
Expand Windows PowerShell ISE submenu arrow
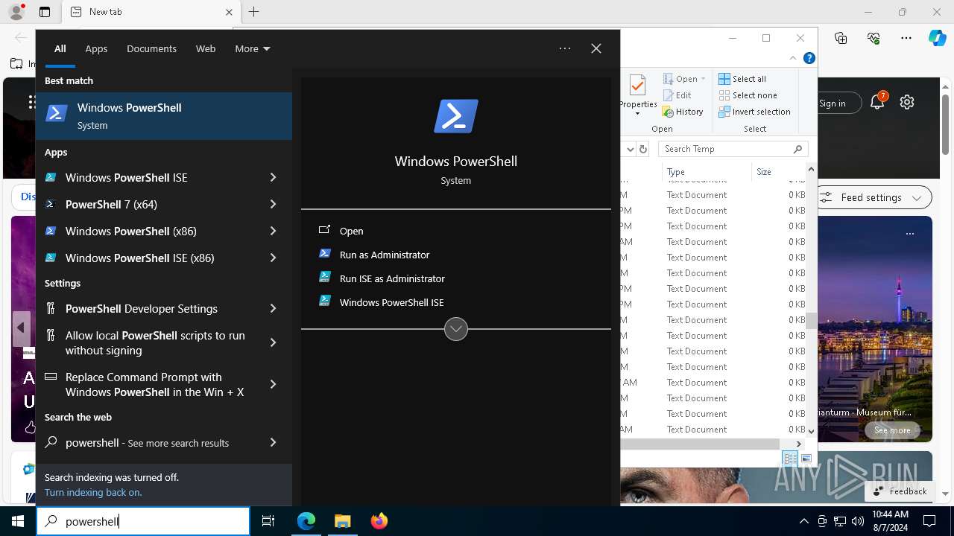pos(273,177)
